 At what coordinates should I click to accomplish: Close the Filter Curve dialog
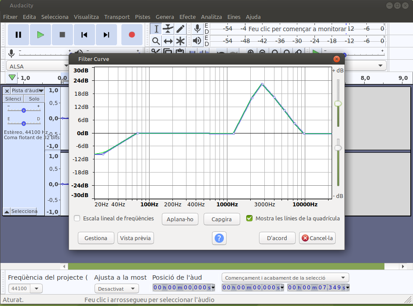[x=336, y=59]
